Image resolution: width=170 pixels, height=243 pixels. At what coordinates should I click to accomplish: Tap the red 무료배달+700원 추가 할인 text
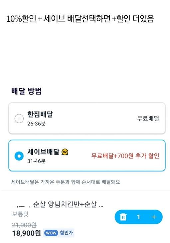pyautogui.click(x=125, y=156)
